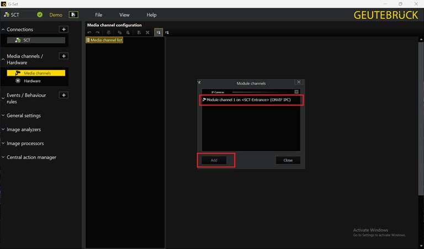The height and width of the screenshot is (249, 424).
Task: Click the redo arrow in the configuration toolbar
Action: coord(98,33)
